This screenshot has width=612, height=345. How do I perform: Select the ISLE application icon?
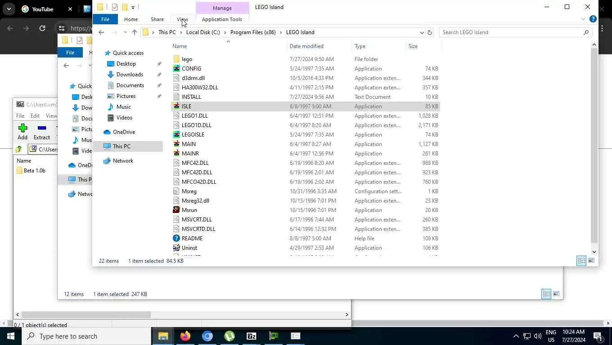pyautogui.click(x=176, y=106)
